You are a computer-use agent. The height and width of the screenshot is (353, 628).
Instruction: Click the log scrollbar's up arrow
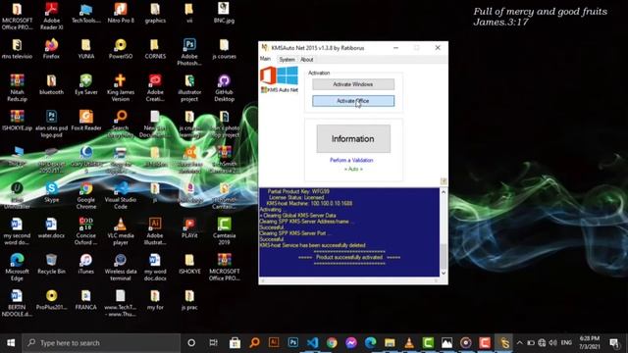444,192
